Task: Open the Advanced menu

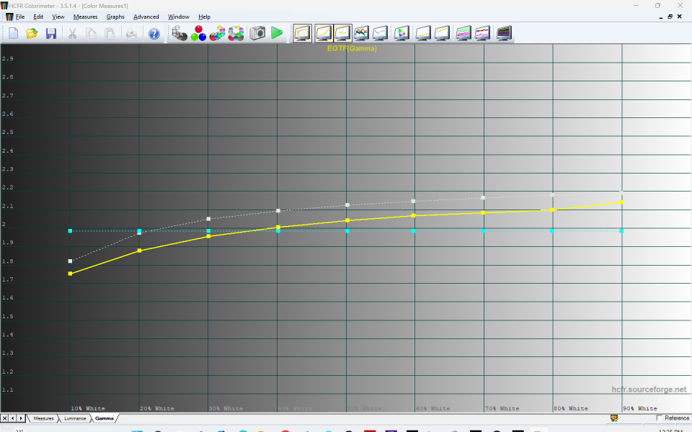Action: point(146,17)
